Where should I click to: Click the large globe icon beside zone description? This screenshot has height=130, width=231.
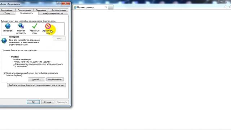coord(4,41)
